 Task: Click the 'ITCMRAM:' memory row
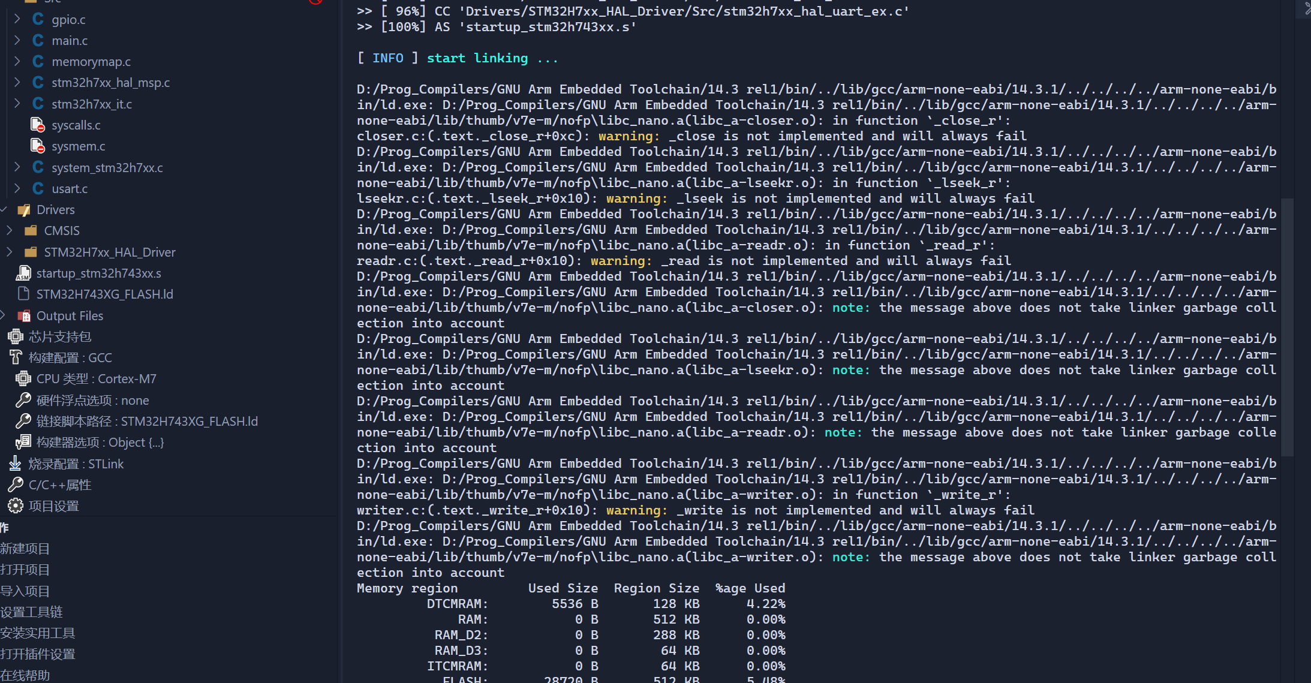pyautogui.click(x=606, y=666)
